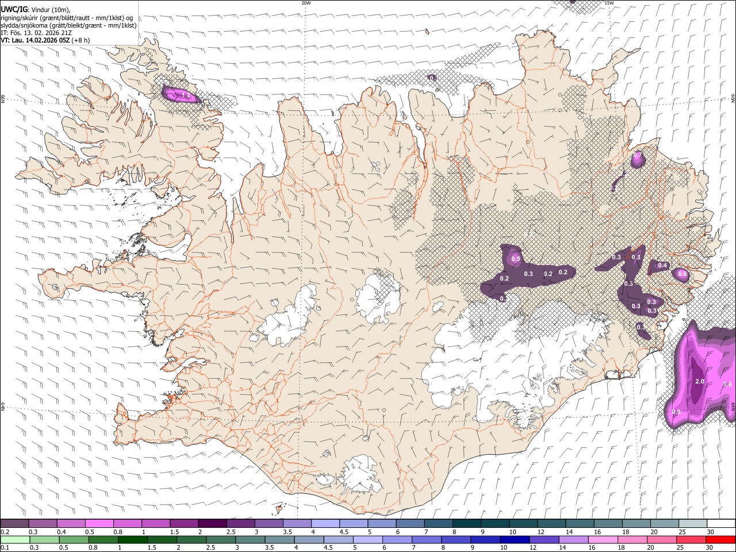Screen dimensions: 736x552
Task: Select the palest green 0.1 swatch in rain legend
Action: click(x=15, y=539)
